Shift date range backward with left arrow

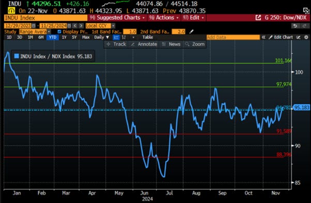[x=75, y=26]
